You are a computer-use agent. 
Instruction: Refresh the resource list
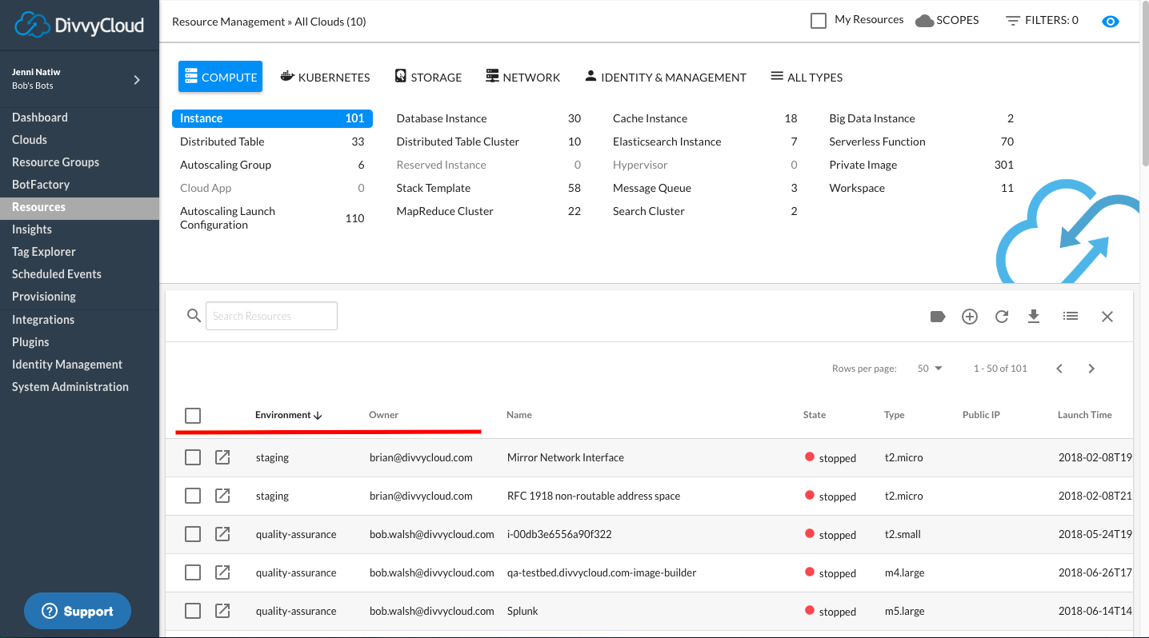(1002, 317)
